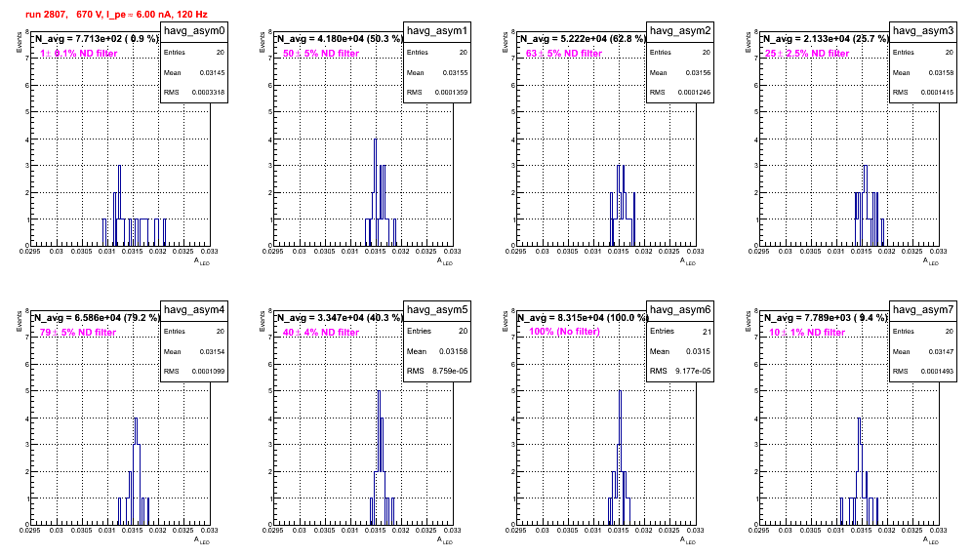Click the N_avg = 8.315e+04 label
Screen dimensions: 972x558
582,318
